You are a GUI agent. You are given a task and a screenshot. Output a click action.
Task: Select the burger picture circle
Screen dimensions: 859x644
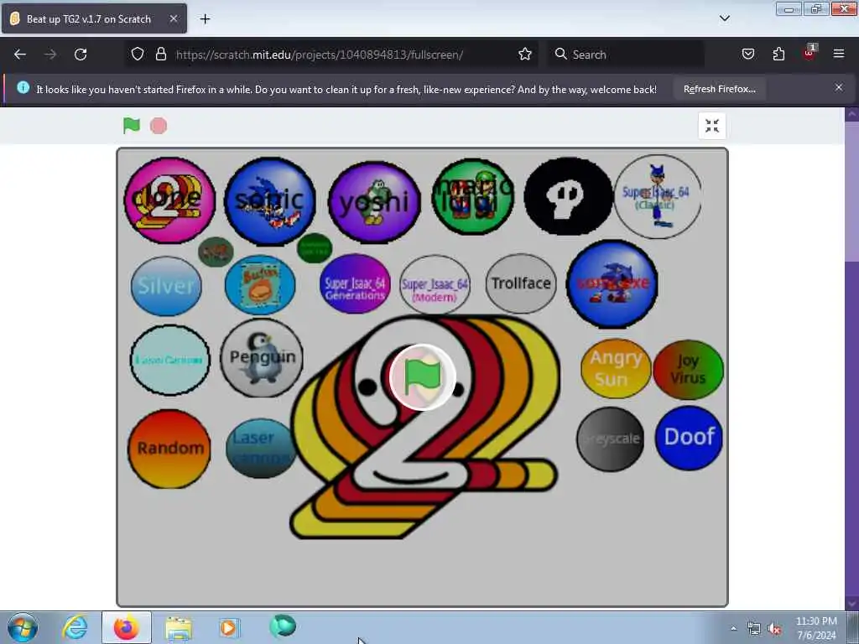point(260,285)
